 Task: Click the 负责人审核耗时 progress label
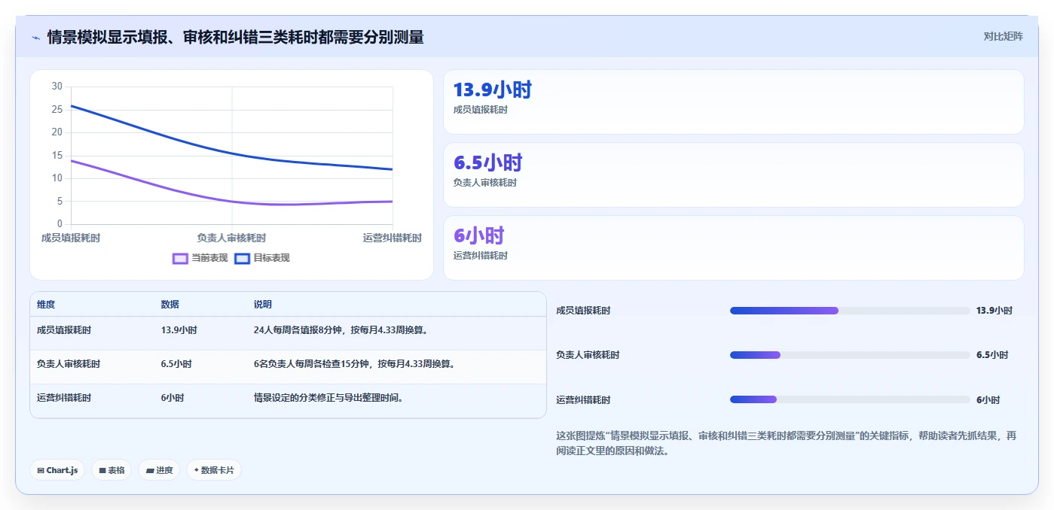(588, 355)
